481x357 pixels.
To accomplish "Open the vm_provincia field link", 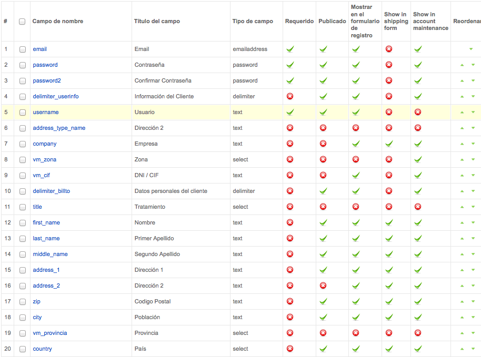I will 49,333.
